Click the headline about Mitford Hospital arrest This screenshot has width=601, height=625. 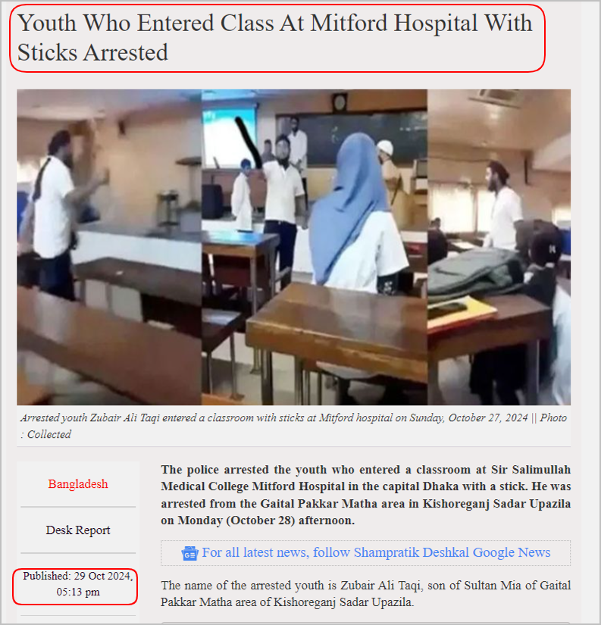point(275,37)
